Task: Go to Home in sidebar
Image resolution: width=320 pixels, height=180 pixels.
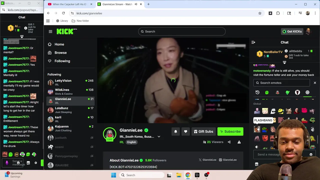Action: pyautogui.click(x=59, y=44)
